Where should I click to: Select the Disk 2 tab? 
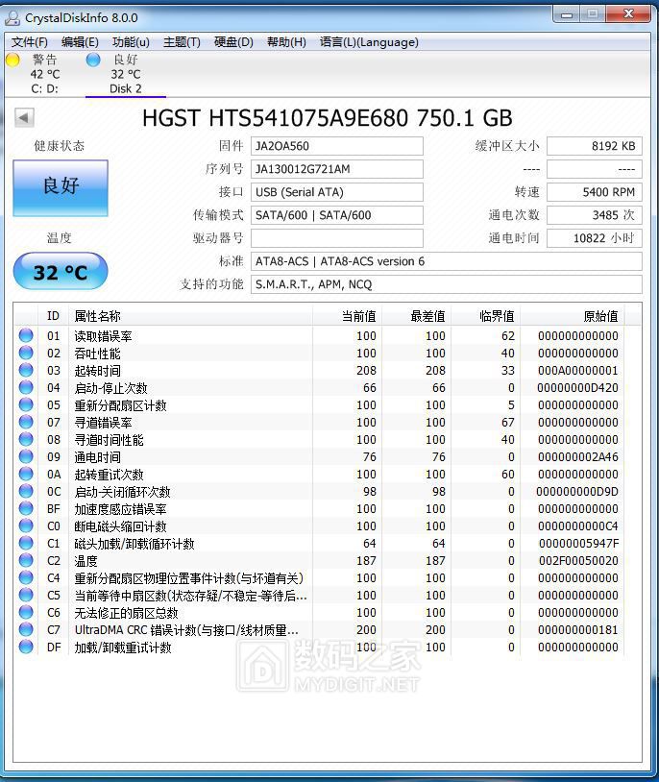click(125, 74)
